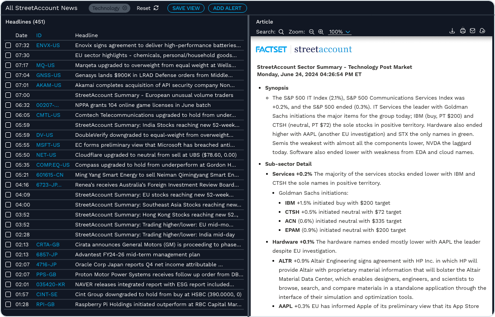Sort by the ID column header
Image resolution: width=495 pixels, height=317 pixels.
coord(39,35)
